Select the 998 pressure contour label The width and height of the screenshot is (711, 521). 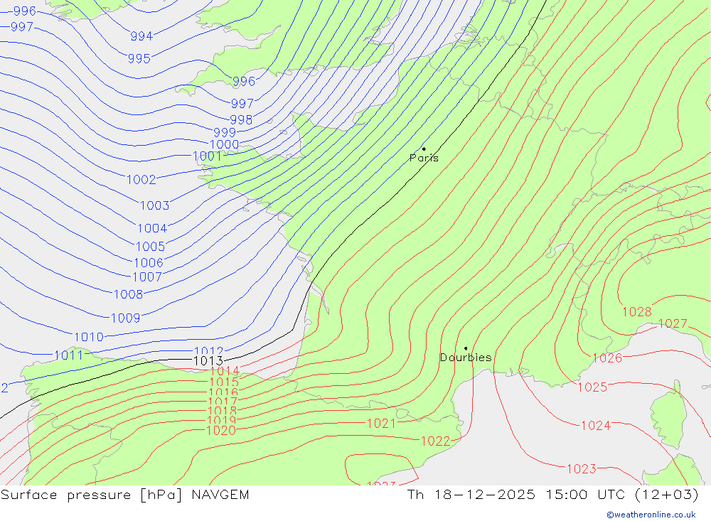[x=241, y=119]
